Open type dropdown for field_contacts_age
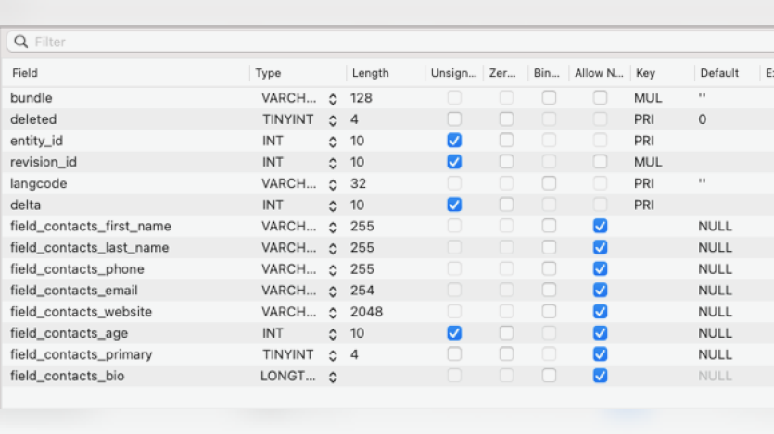Image resolution: width=774 pixels, height=434 pixels. coord(333,333)
